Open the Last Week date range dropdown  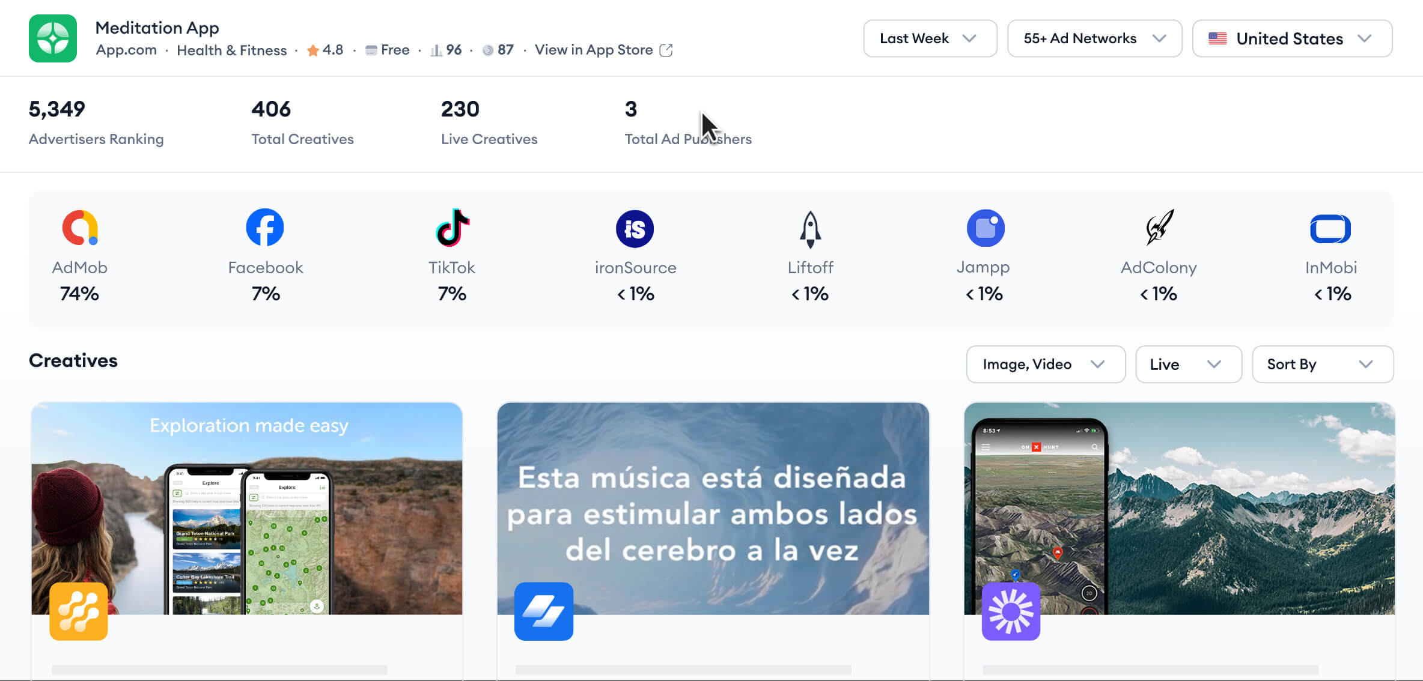[930, 38]
